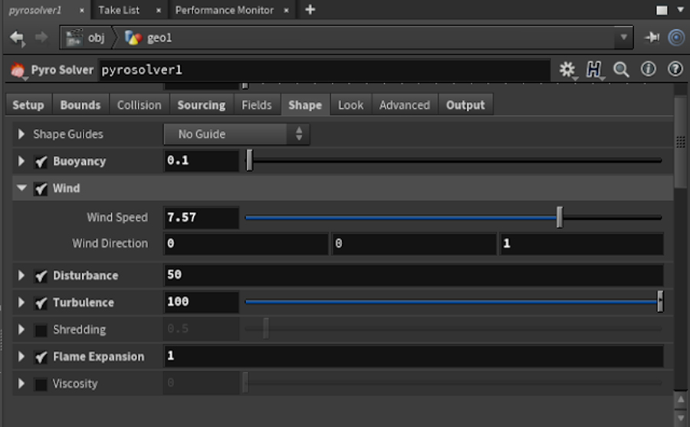The image size is (690, 427).
Task: Click the Houdini H help icon
Action: point(593,70)
